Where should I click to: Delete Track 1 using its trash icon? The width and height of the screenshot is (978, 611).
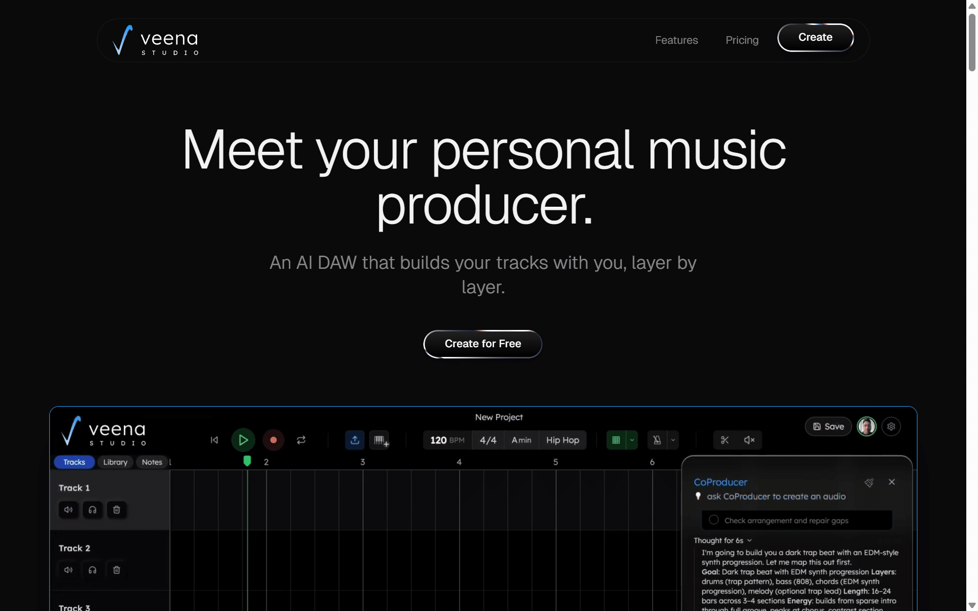pyautogui.click(x=116, y=510)
